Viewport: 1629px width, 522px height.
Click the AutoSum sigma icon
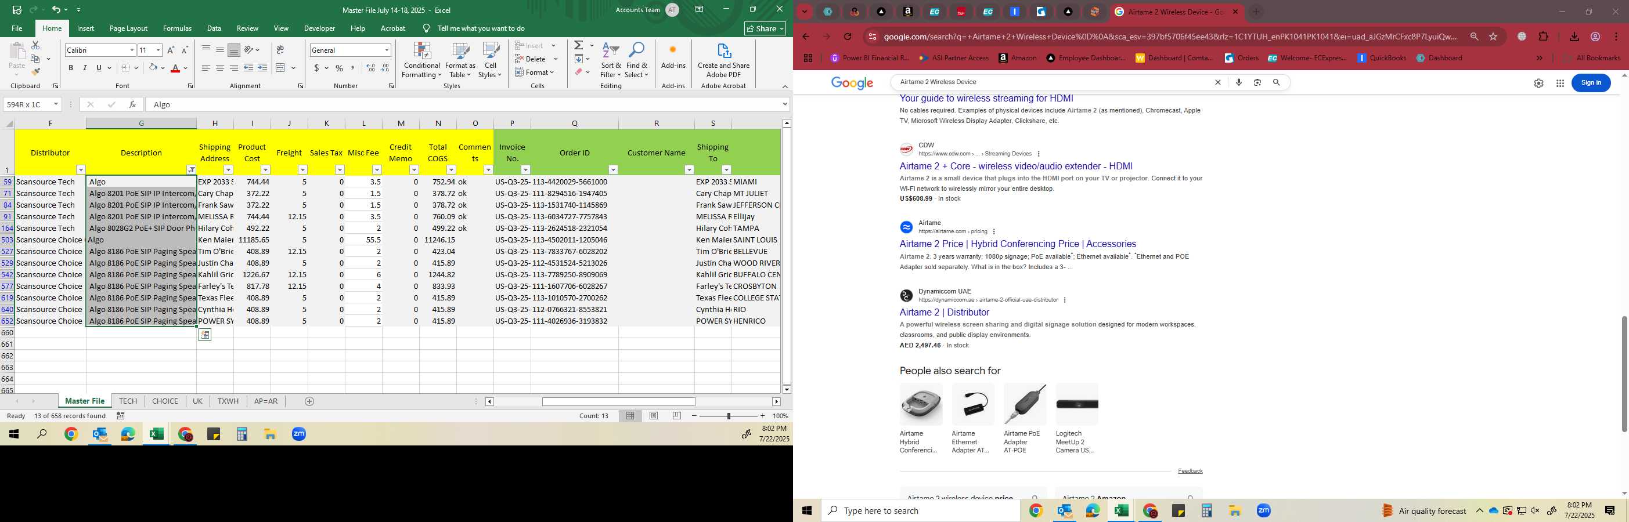579,45
